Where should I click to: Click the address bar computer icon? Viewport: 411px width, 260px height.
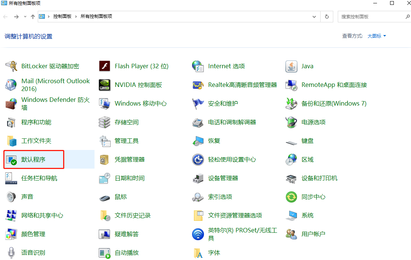point(42,16)
